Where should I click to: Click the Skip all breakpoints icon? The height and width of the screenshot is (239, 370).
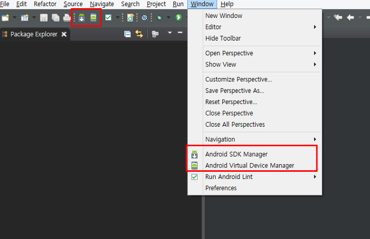click(x=145, y=18)
